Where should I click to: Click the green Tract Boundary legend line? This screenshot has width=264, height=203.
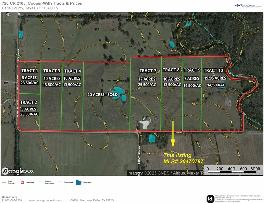point(4,182)
